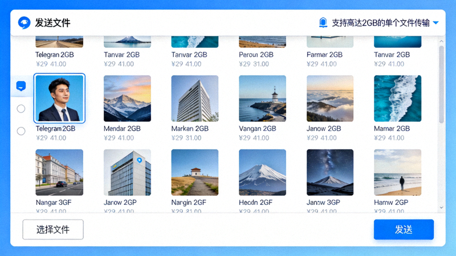Select the Jarow 2GP office building thumbnail
This screenshot has width=456, height=256.
(127, 172)
